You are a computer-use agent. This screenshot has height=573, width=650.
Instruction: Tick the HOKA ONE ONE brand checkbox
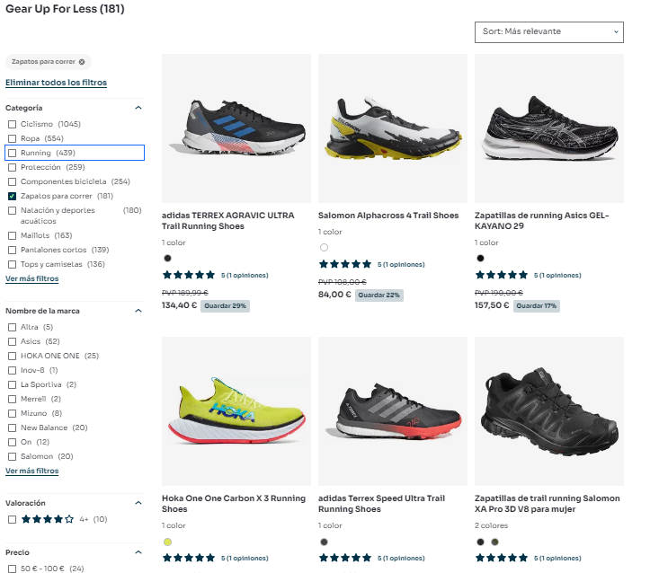coord(12,356)
